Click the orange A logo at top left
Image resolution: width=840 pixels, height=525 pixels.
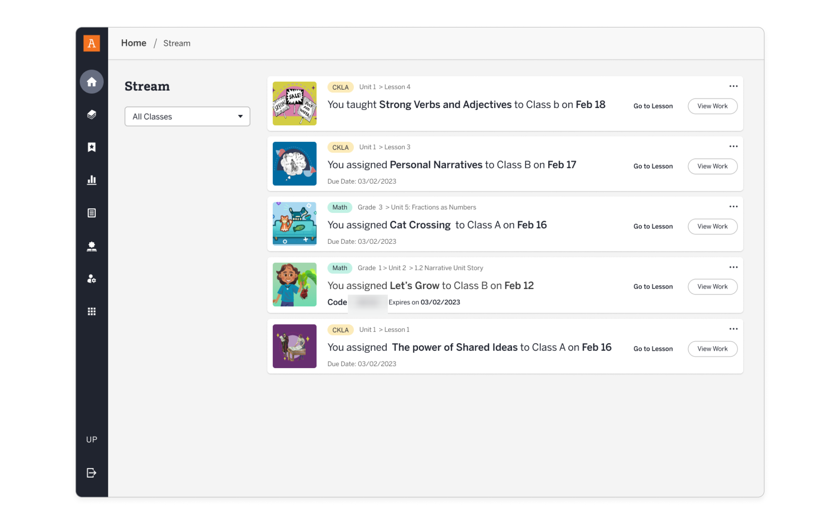click(x=92, y=43)
